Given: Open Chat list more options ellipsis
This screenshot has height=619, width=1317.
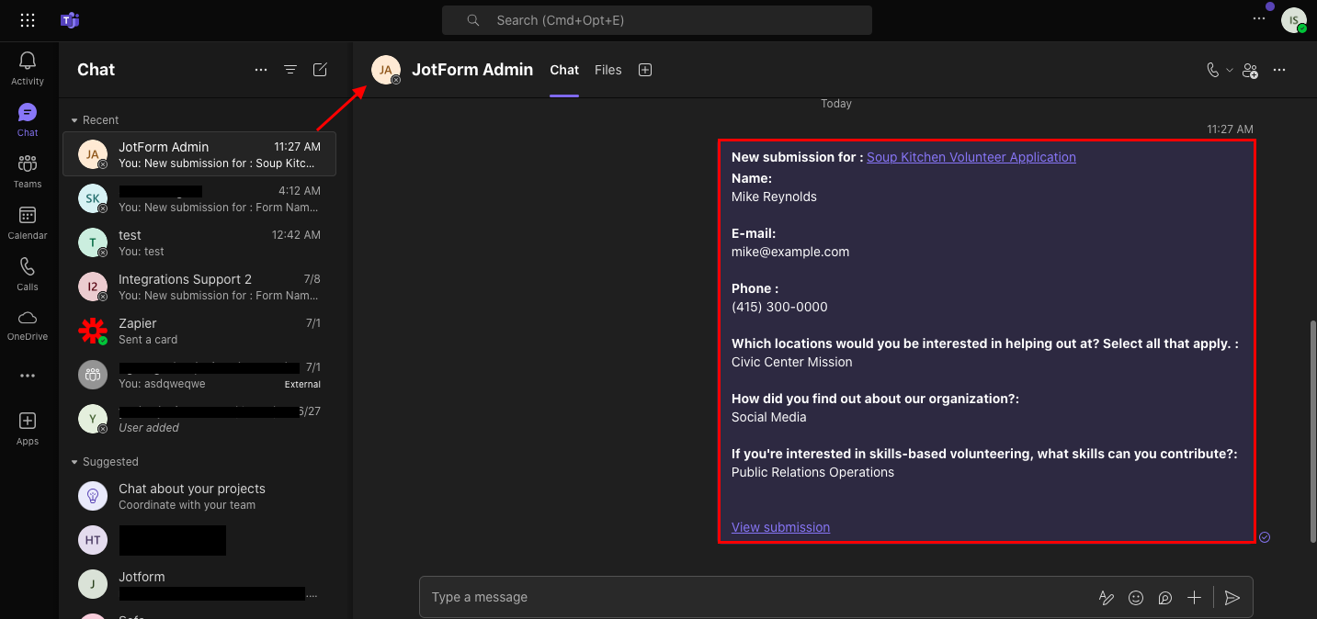Looking at the screenshot, I should point(261,70).
